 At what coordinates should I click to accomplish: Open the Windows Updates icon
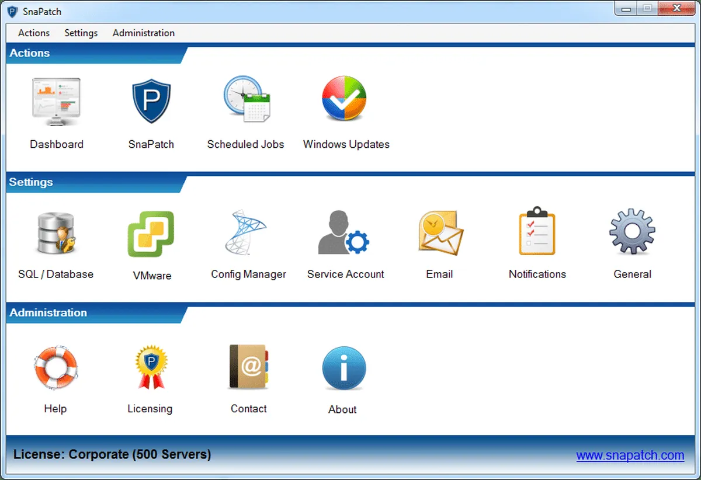click(x=344, y=98)
